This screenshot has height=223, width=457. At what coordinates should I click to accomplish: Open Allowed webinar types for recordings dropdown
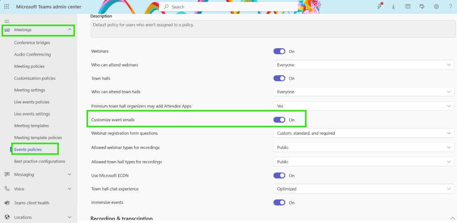coord(364,147)
